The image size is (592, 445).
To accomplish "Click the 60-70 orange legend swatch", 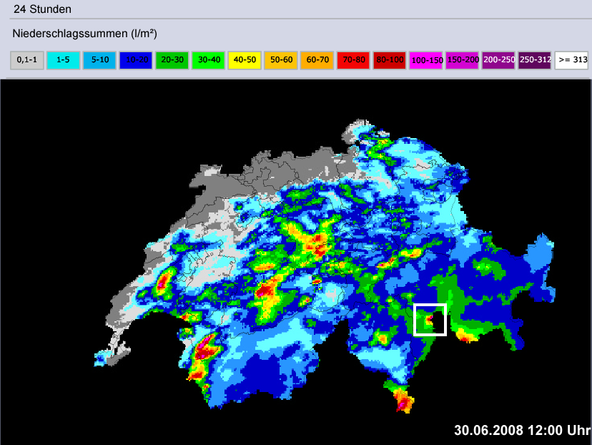I will tap(317, 60).
